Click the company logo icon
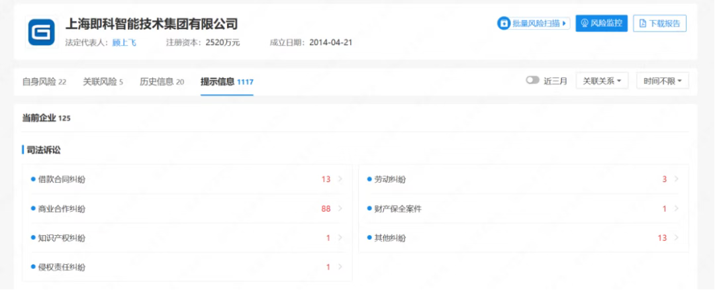 41,32
